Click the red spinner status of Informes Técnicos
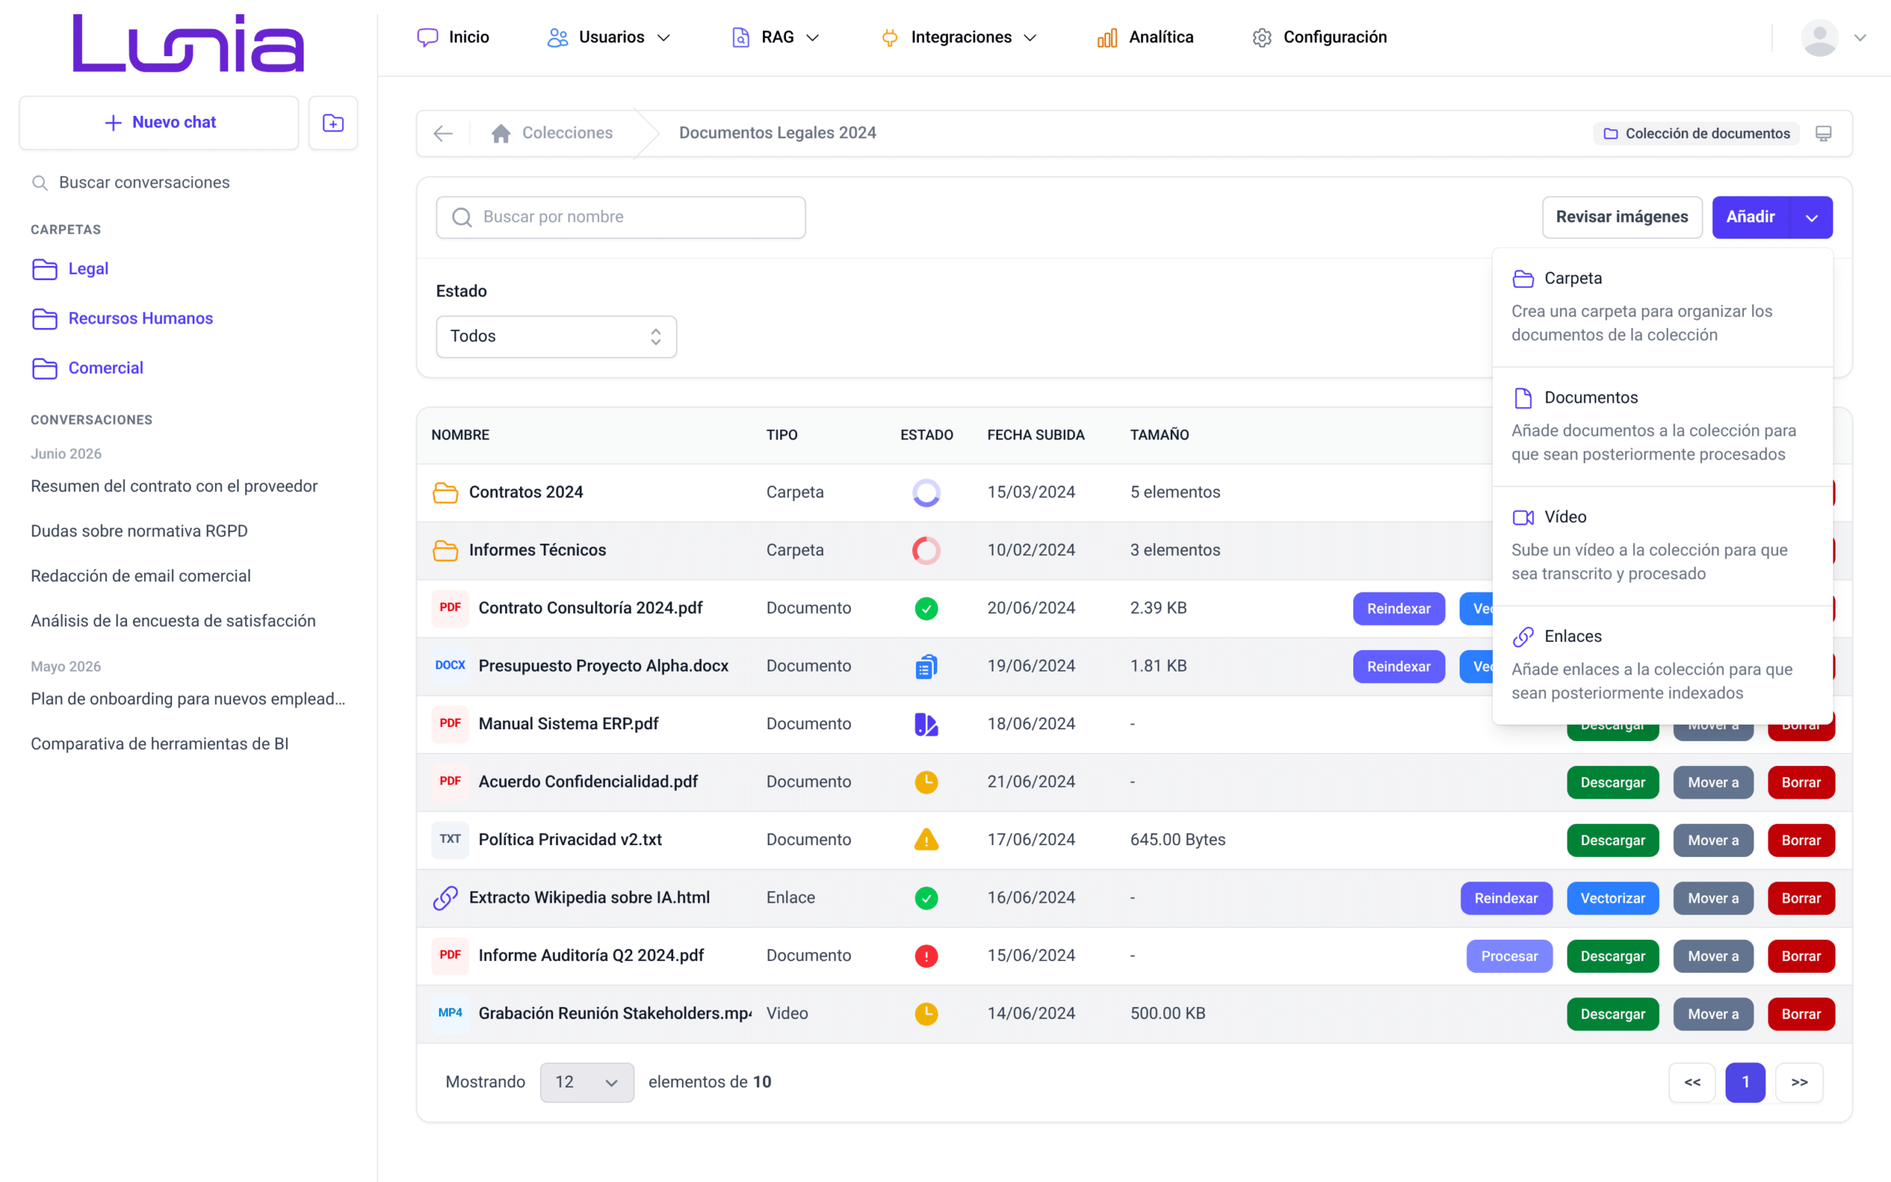 click(926, 550)
